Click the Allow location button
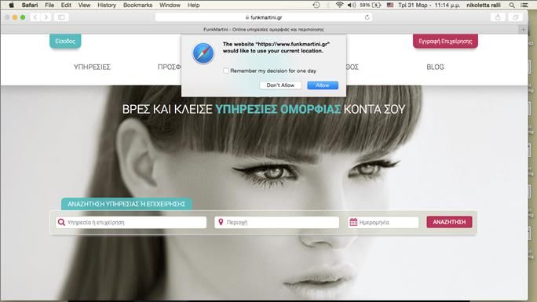 pos(323,86)
